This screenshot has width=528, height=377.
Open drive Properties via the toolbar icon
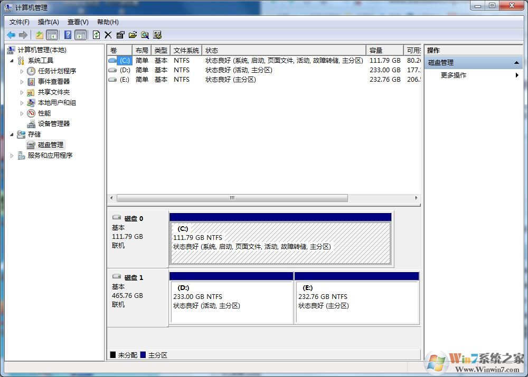coord(120,35)
